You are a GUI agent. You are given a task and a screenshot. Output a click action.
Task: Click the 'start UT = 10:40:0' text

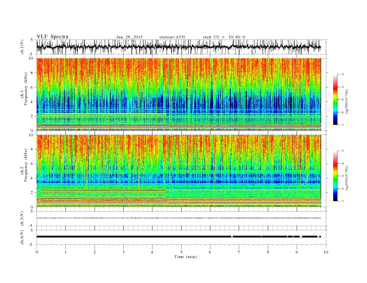(224, 37)
